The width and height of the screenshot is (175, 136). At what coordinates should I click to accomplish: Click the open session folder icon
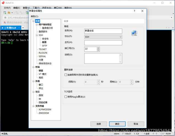pyautogui.click(x=9, y=13)
